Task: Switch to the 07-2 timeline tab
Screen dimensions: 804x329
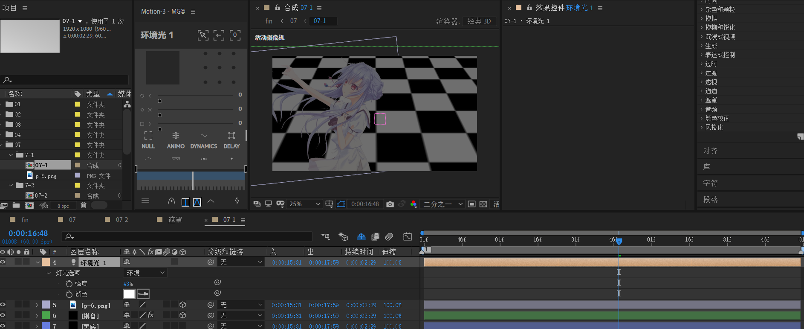Action: (x=122, y=220)
